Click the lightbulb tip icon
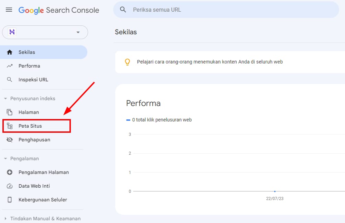The height and width of the screenshot is (223, 345). tap(127, 62)
